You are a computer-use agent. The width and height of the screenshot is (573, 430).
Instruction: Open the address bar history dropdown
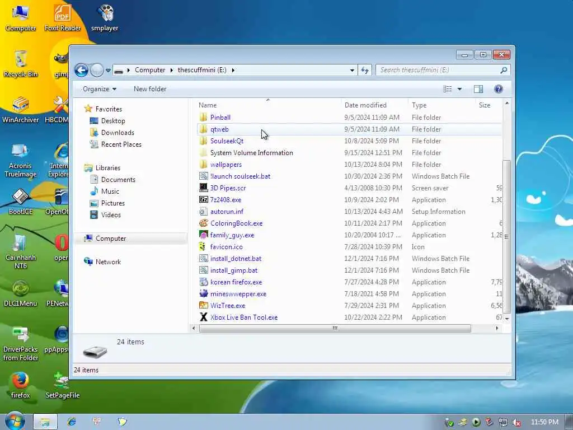[x=352, y=70]
